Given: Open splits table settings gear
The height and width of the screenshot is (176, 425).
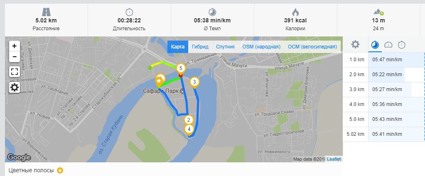Looking at the screenshot, I should (355, 45).
